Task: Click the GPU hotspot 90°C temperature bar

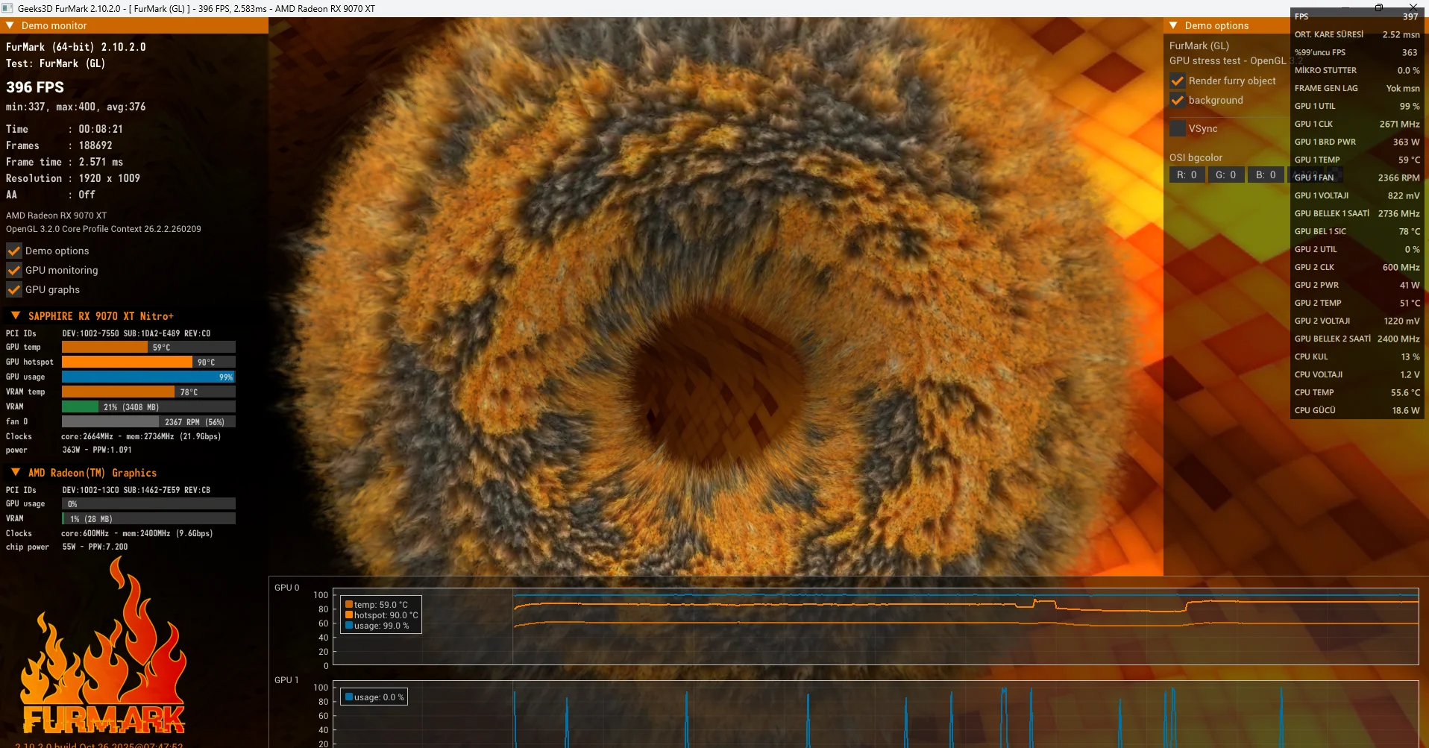Action: (x=148, y=362)
